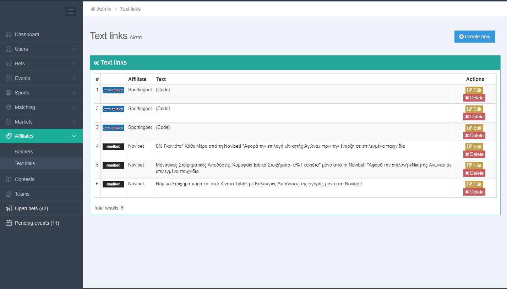Viewport: 507px width, 289px height.
Task: Expand the Users sidebar menu
Action: pyautogui.click(x=41, y=49)
